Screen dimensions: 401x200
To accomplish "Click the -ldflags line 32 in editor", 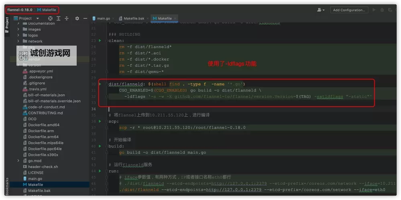I will pyautogui.click(x=248, y=97).
